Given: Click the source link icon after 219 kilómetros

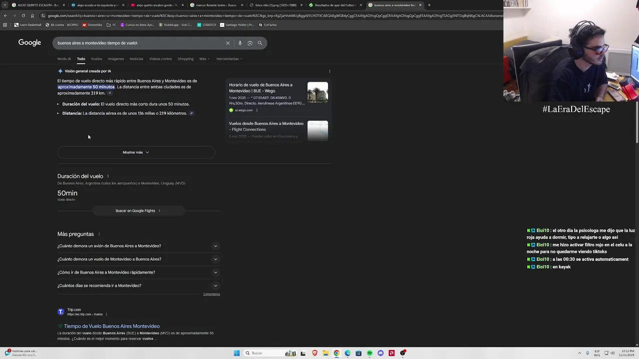Looking at the screenshot, I should 191,113.
